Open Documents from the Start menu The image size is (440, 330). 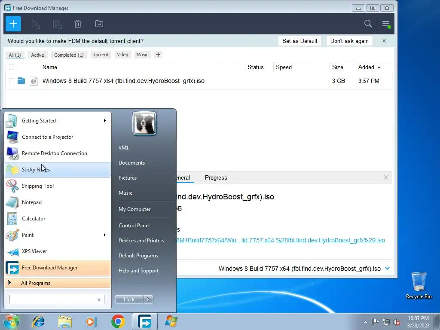pyautogui.click(x=131, y=163)
